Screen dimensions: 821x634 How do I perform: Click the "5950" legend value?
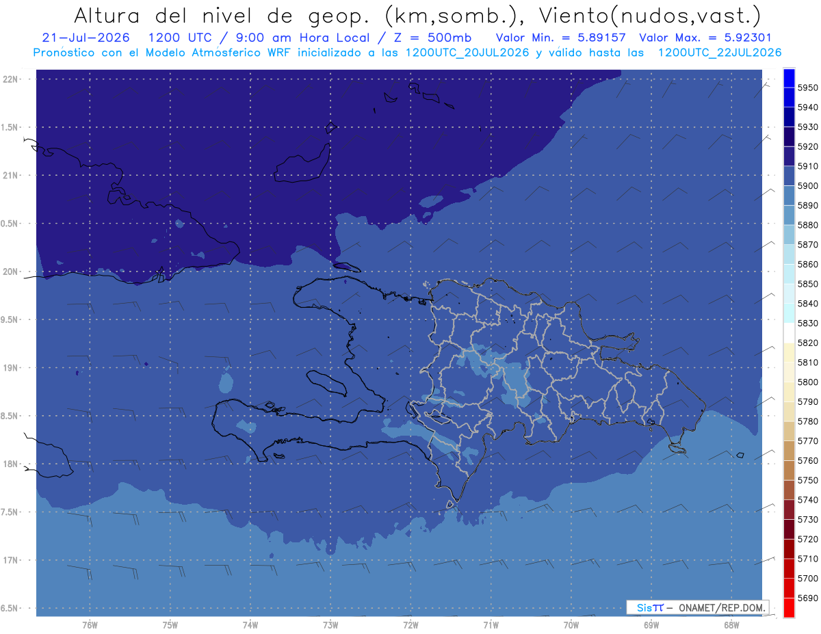click(x=808, y=88)
